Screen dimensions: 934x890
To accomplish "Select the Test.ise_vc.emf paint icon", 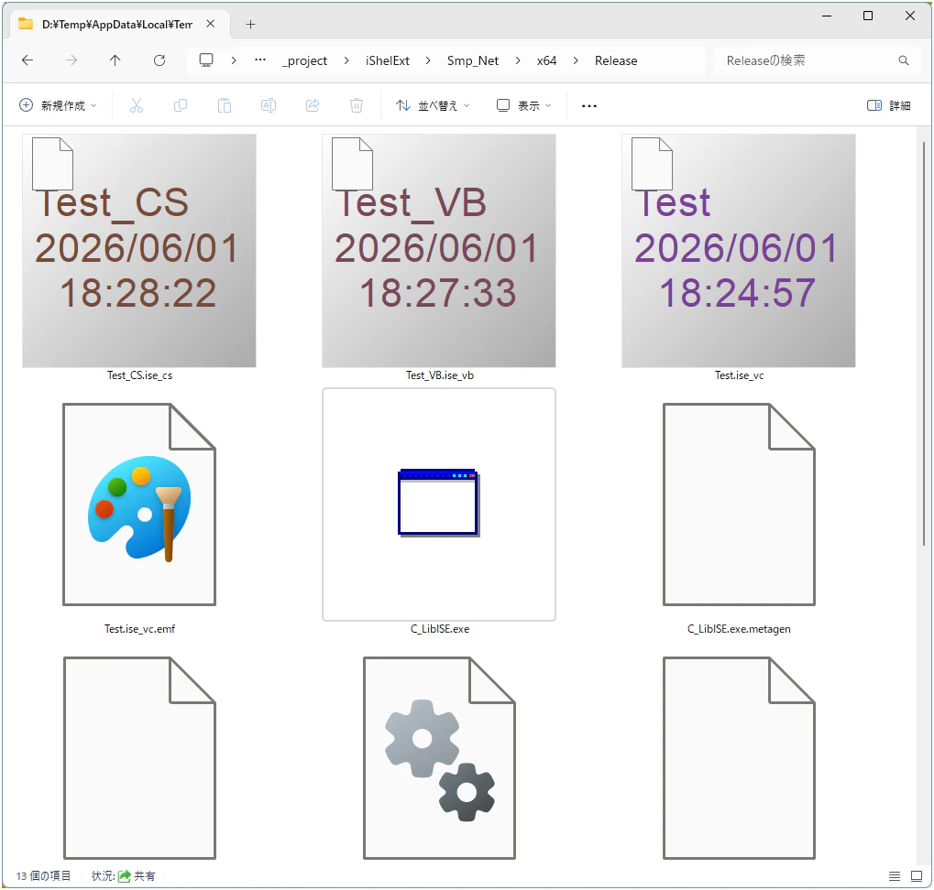I will coord(139,505).
